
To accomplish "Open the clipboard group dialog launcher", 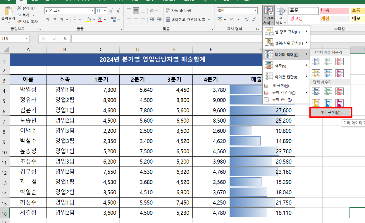I will tap(39, 29).
